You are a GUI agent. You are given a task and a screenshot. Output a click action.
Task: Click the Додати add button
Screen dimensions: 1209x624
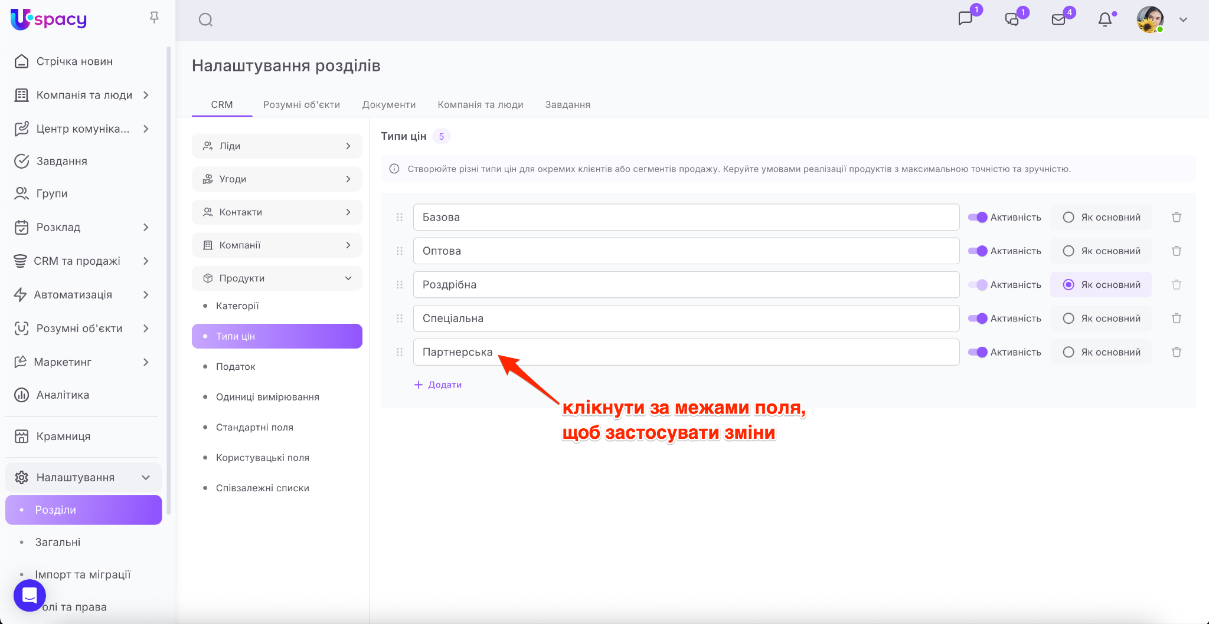438,385
